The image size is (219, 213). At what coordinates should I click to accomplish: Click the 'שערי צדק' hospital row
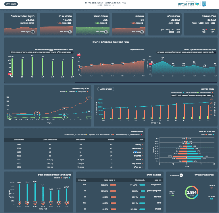pos(120,197)
